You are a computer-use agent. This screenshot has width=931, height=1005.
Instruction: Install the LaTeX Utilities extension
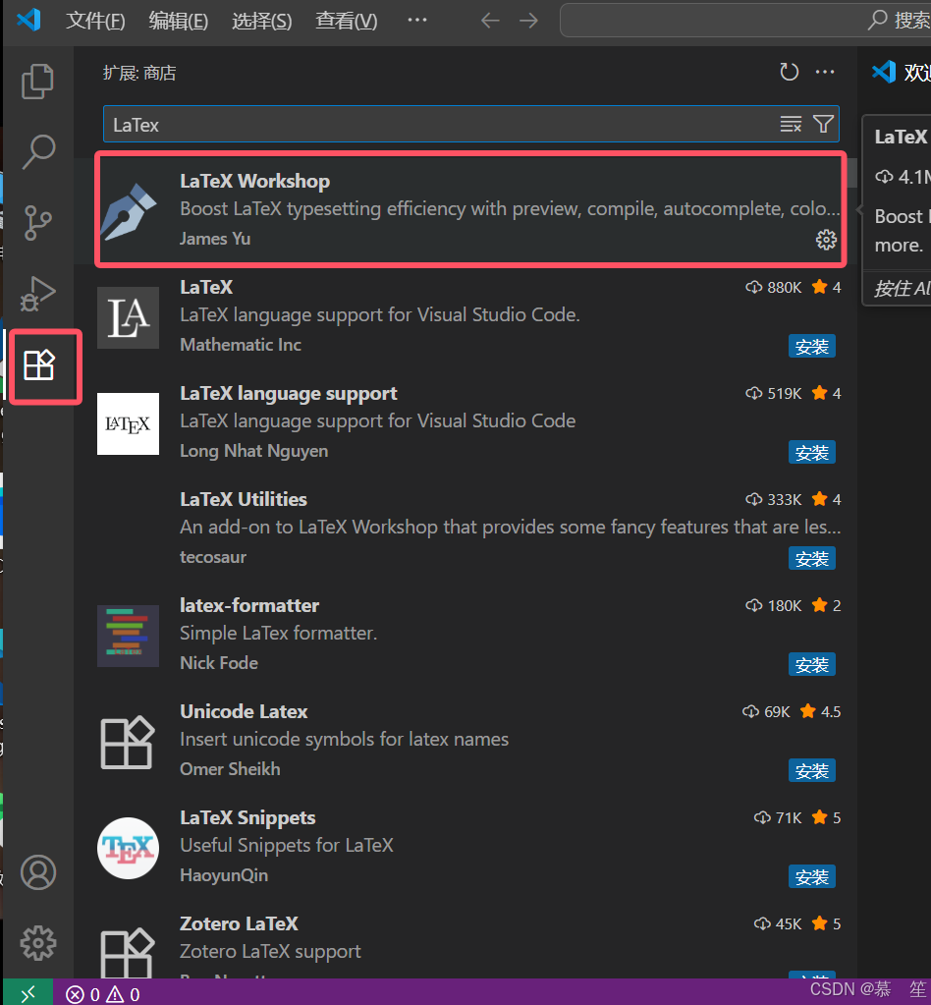tap(812, 559)
